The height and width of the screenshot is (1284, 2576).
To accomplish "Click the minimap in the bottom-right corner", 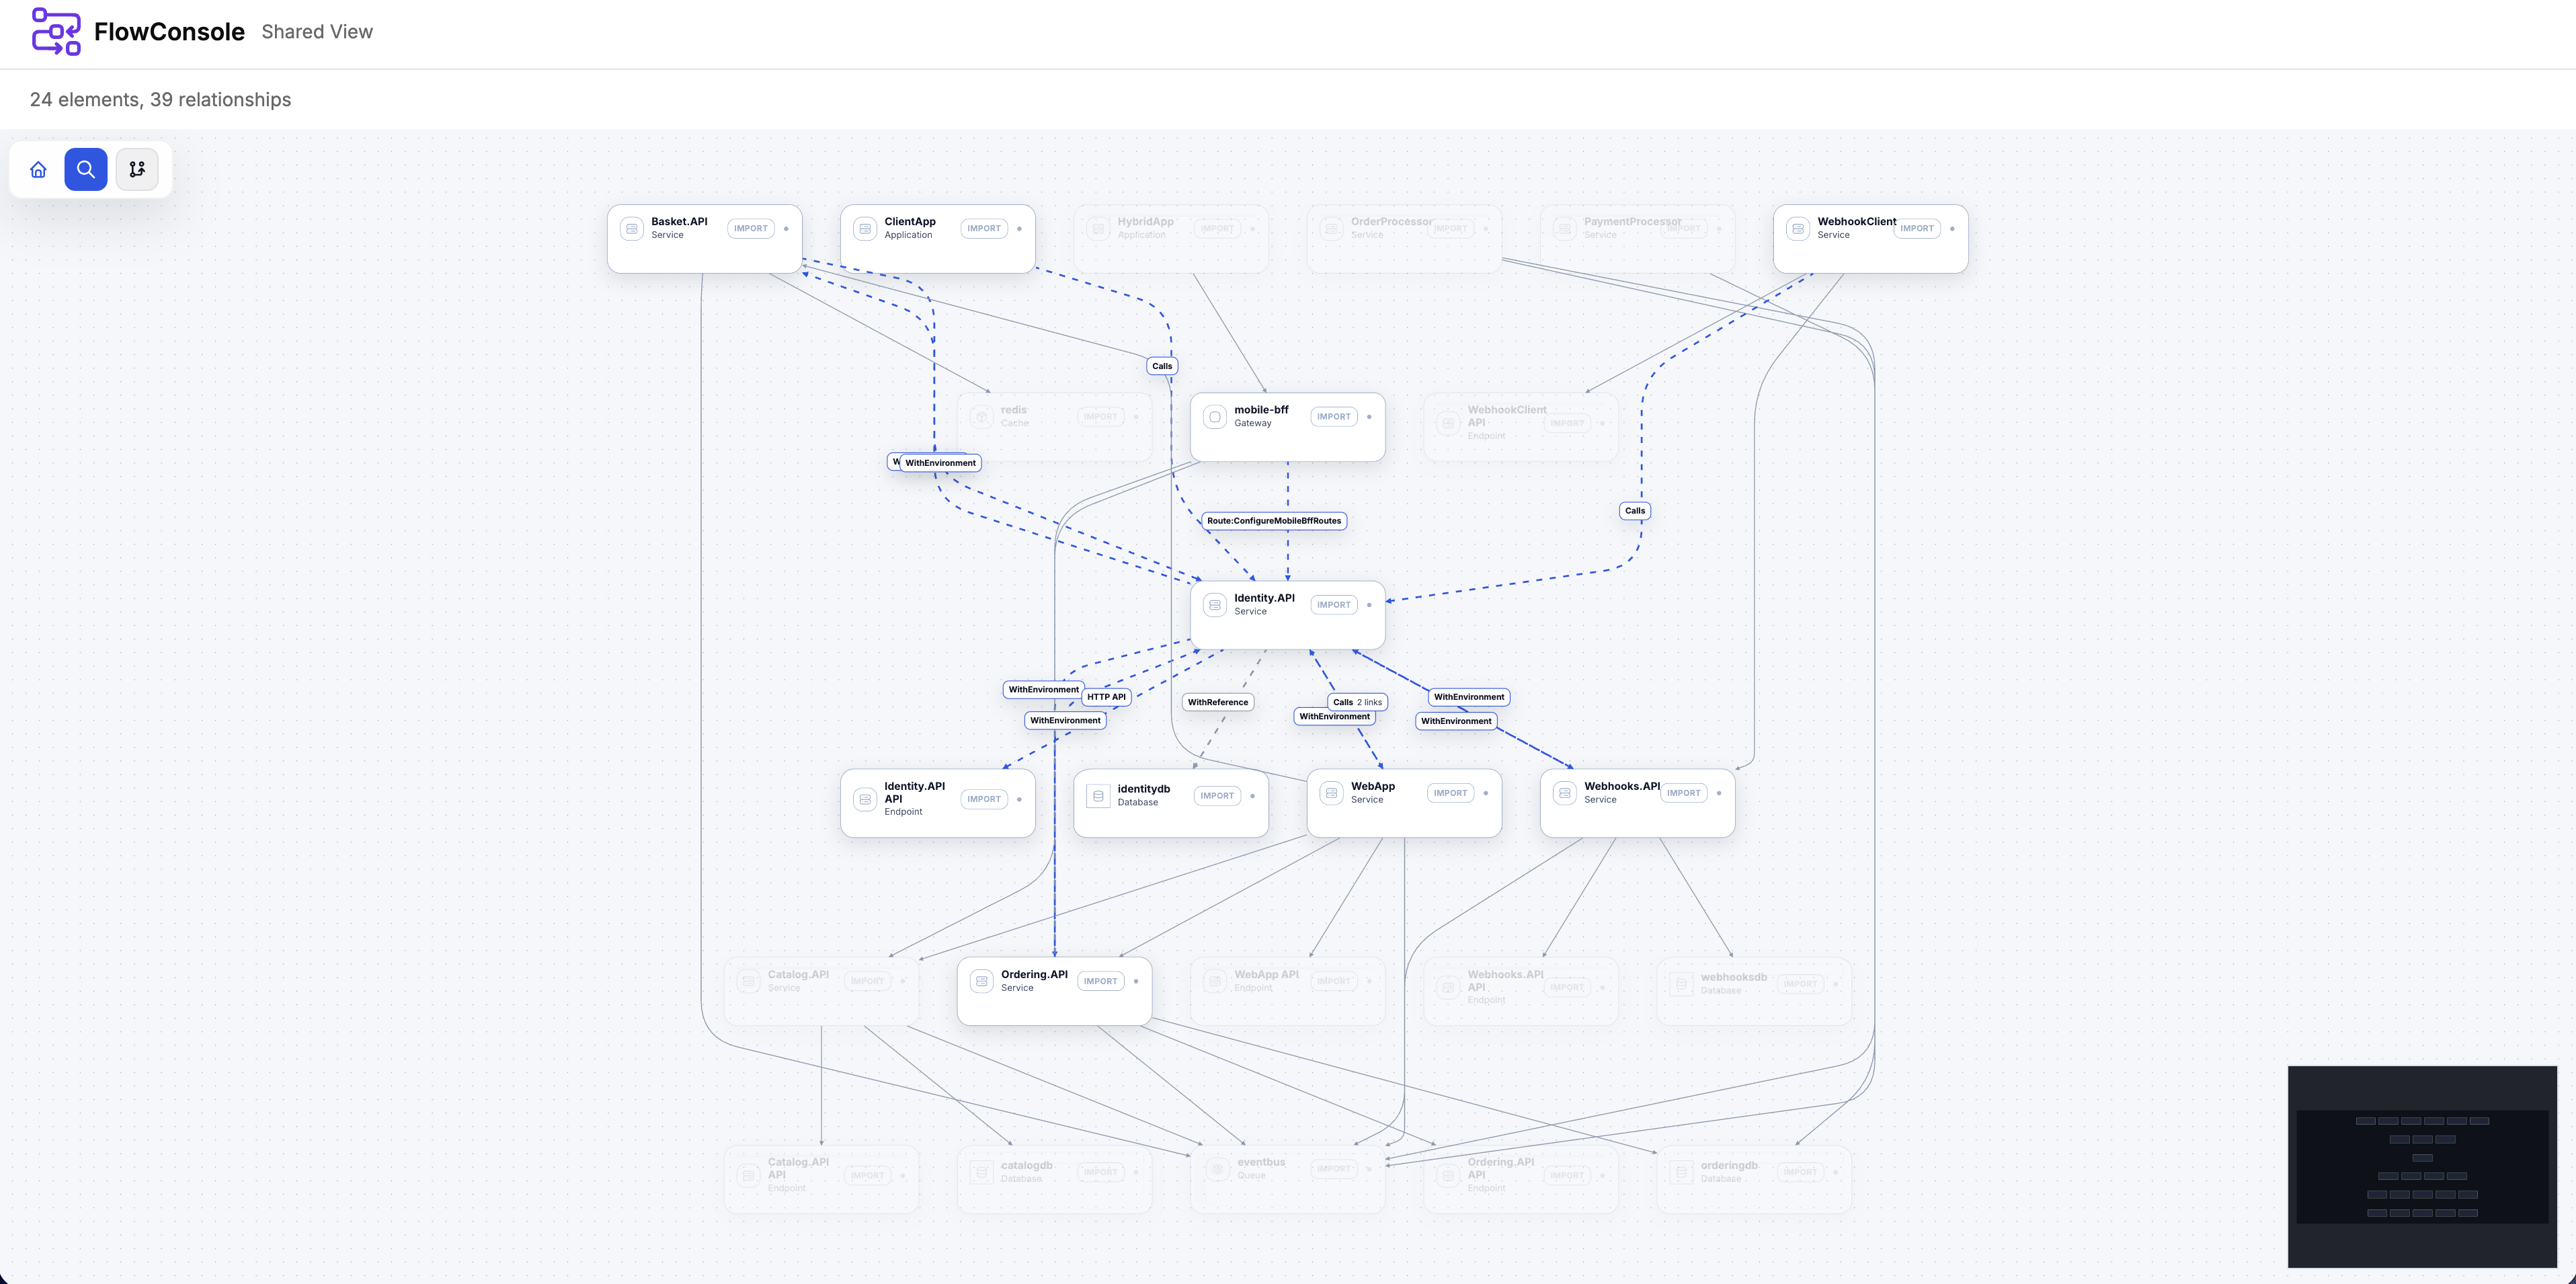I will click(2422, 1165).
